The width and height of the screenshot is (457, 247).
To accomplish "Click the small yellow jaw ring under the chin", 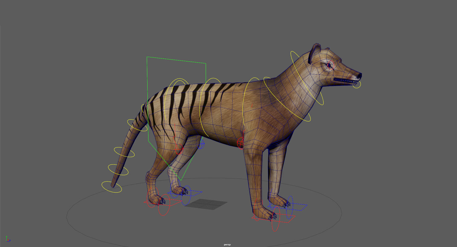I will [357, 84].
